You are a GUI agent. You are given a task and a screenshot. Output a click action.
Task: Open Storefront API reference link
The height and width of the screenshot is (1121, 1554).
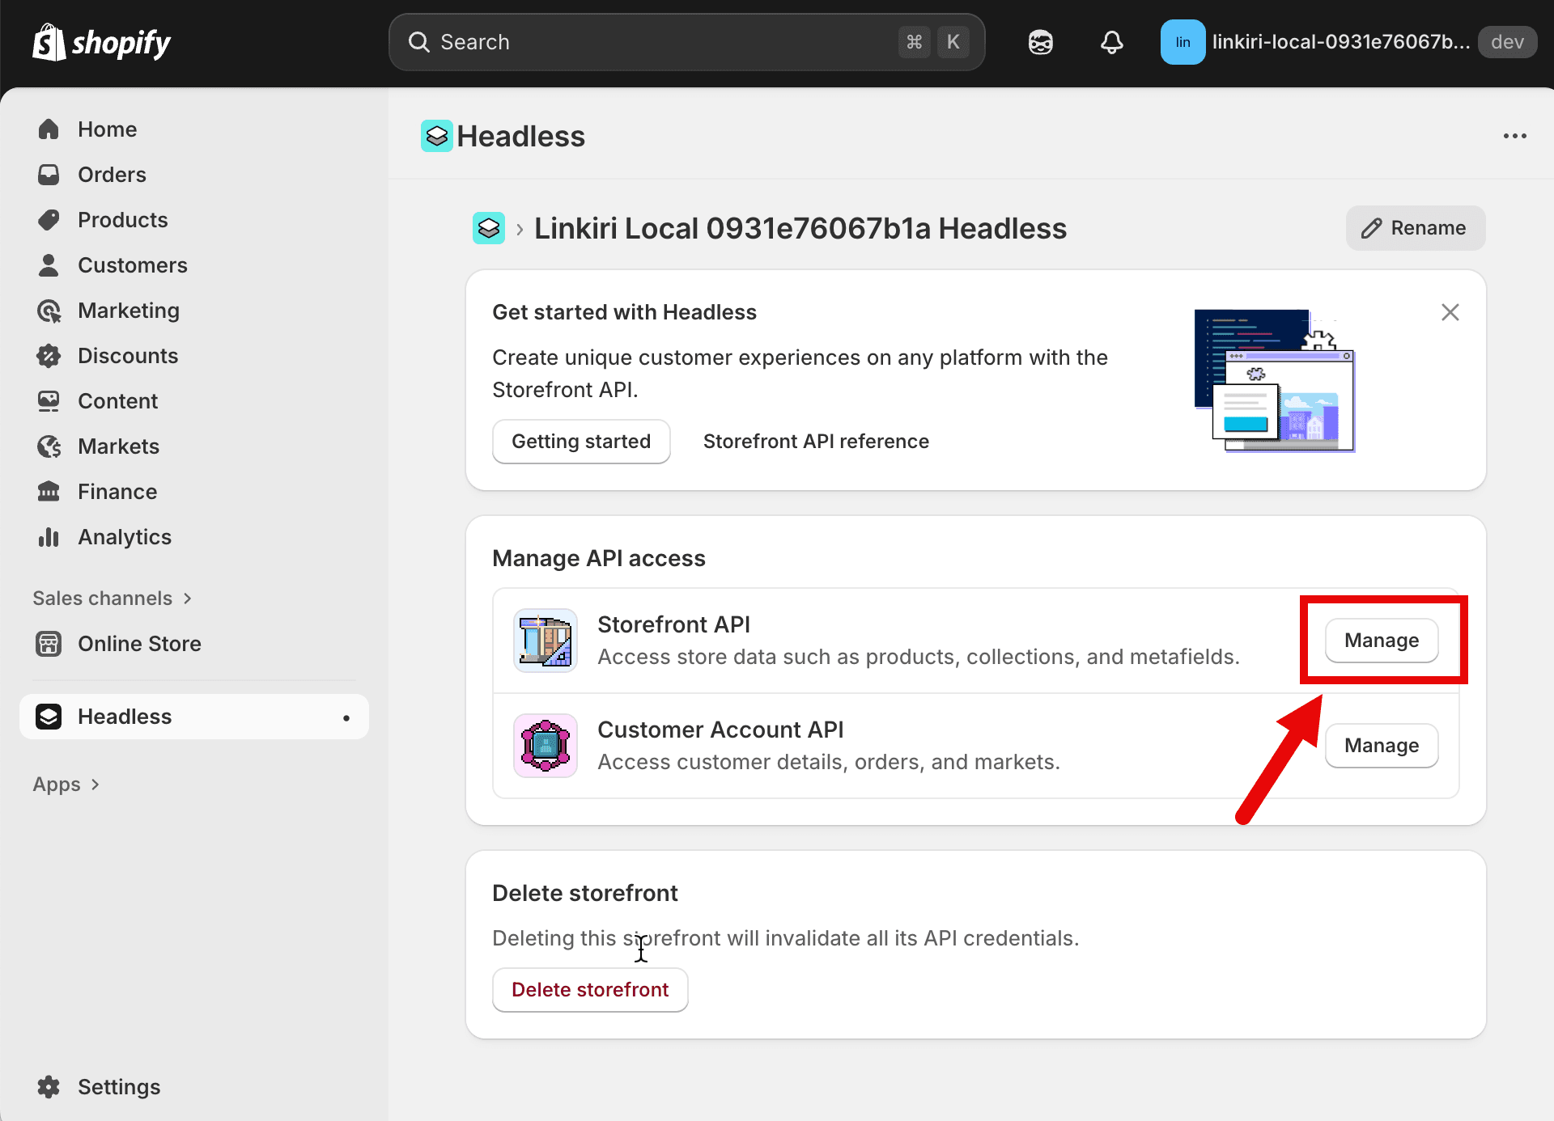(x=815, y=442)
